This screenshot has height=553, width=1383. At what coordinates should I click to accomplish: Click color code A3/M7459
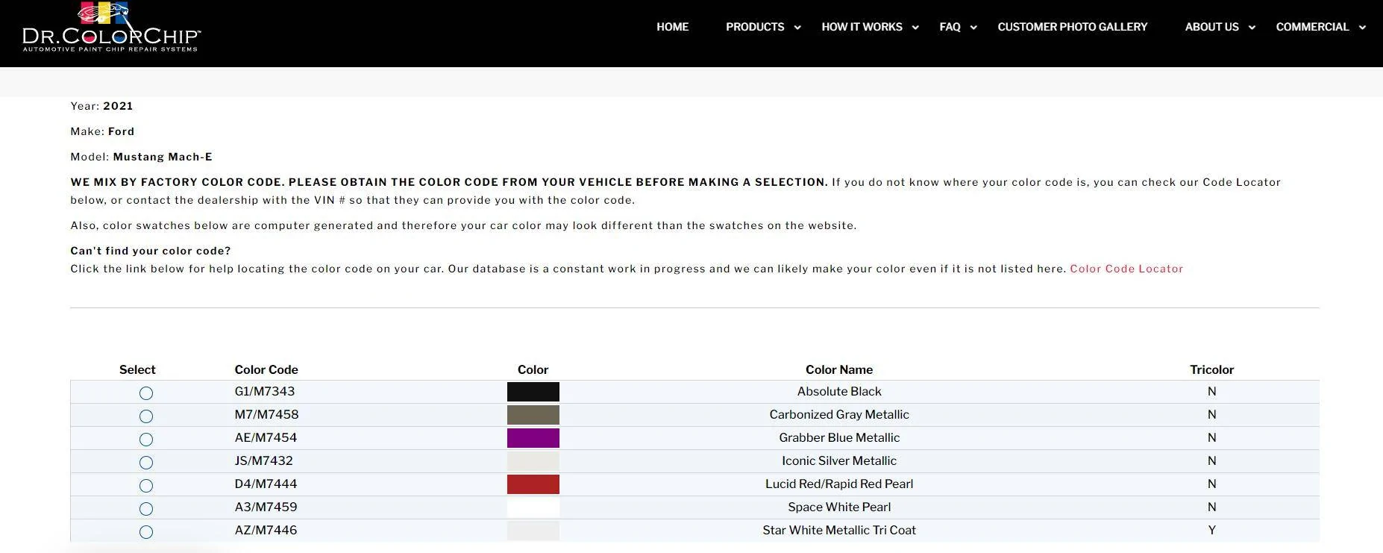[x=266, y=507]
